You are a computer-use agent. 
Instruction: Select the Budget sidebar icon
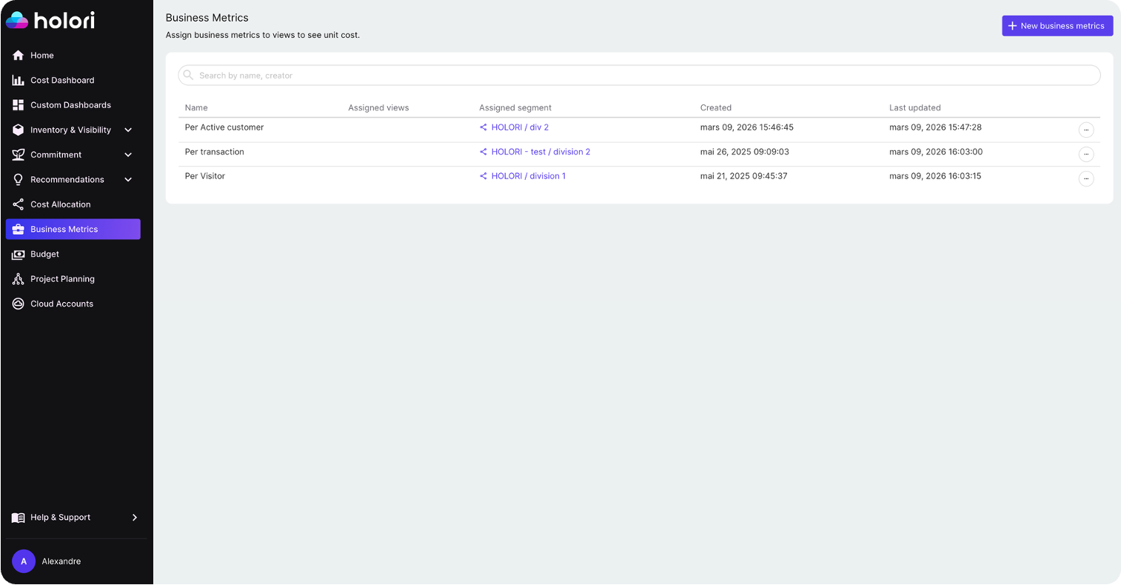pos(17,254)
